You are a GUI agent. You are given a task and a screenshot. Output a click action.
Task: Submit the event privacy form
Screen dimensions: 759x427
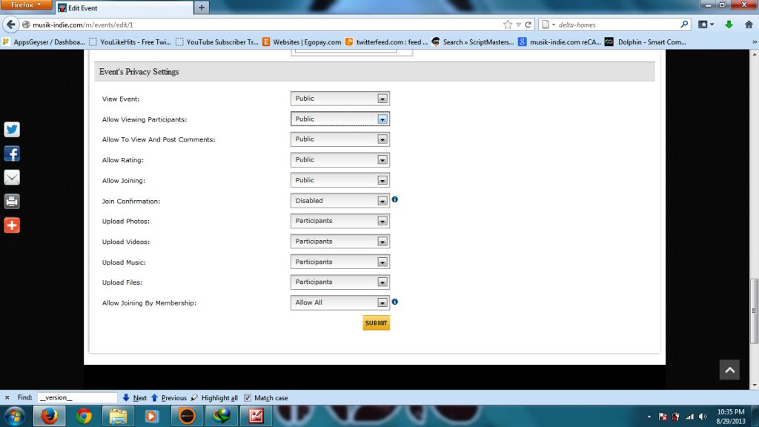point(376,323)
